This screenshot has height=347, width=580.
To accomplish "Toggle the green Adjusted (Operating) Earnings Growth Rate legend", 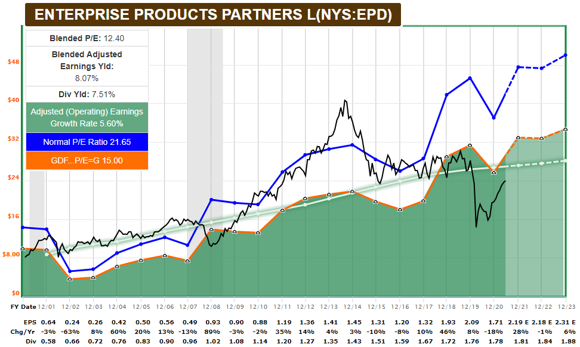I will [x=87, y=117].
